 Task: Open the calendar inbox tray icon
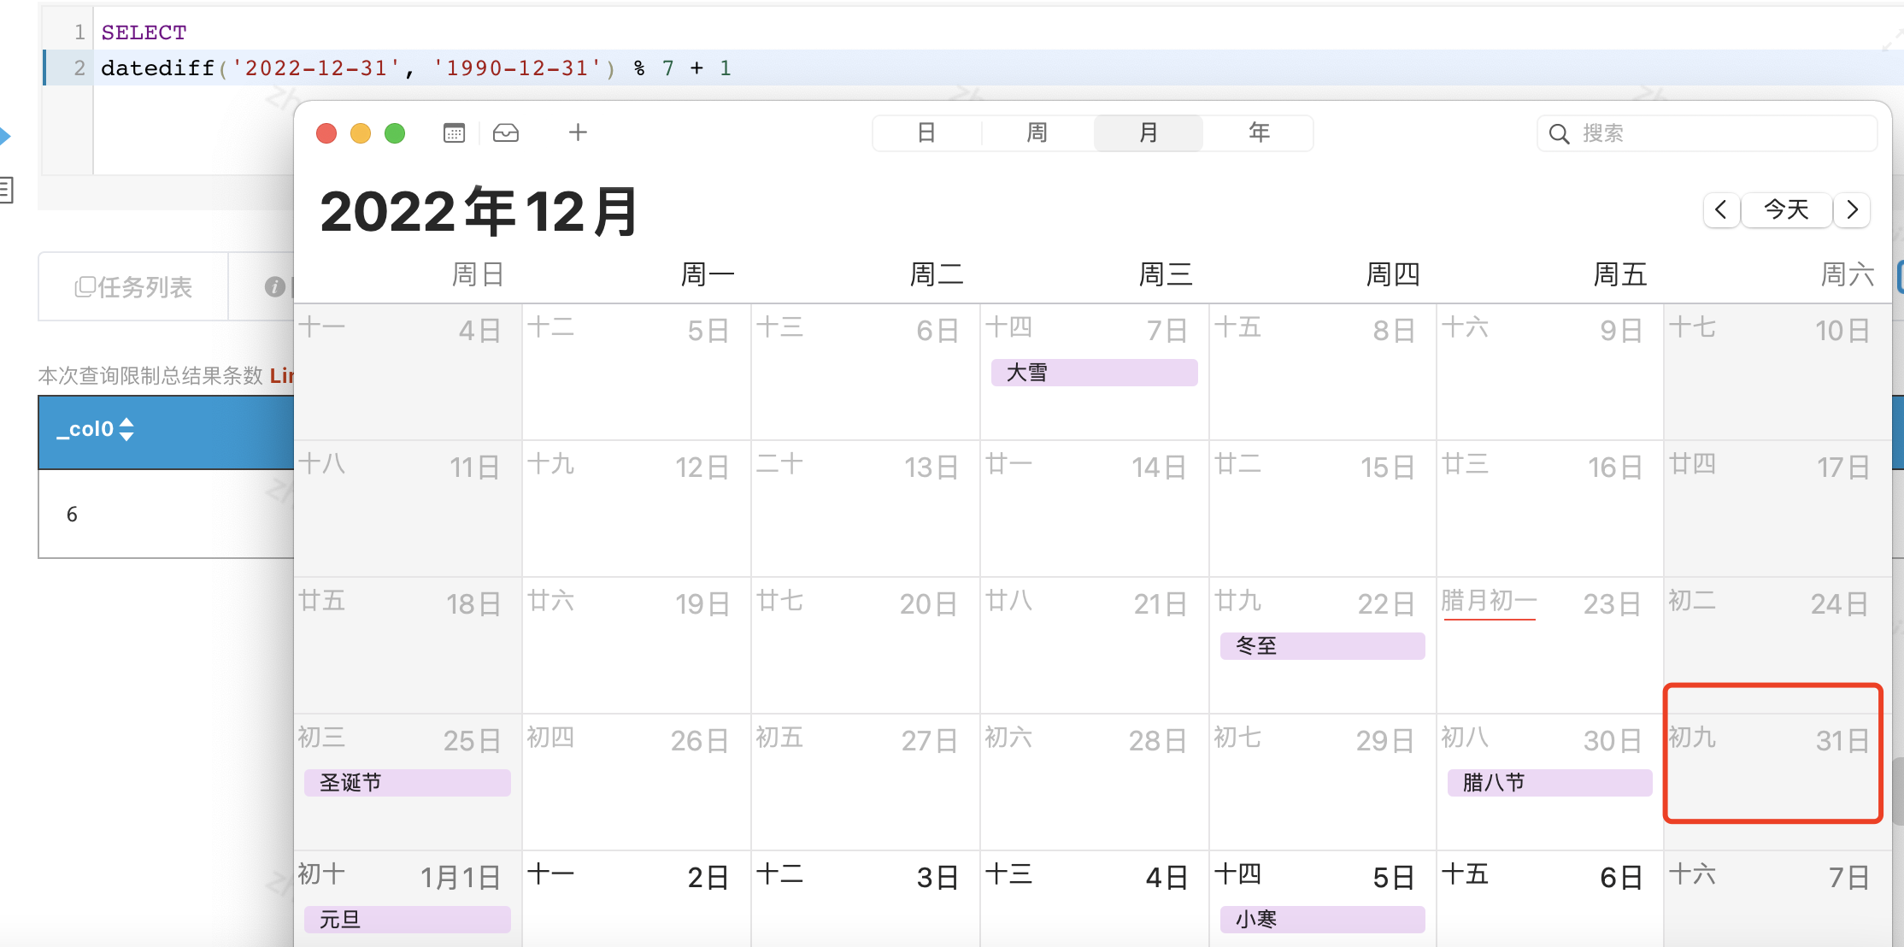(x=506, y=133)
